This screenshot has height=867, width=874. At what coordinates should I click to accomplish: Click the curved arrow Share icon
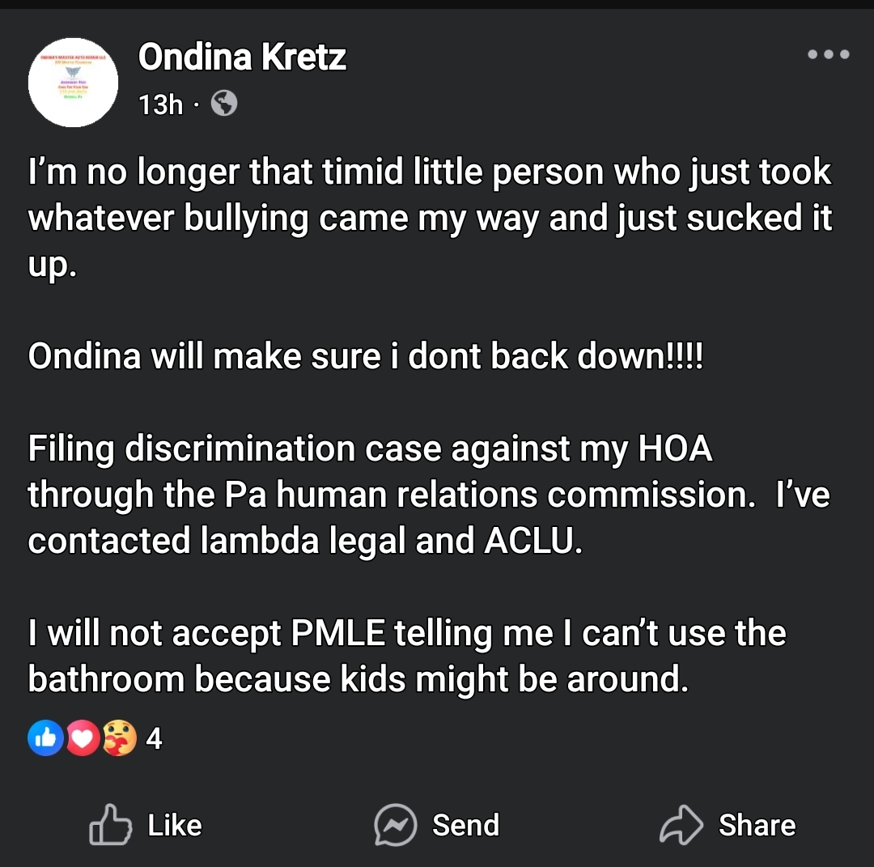tap(682, 825)
